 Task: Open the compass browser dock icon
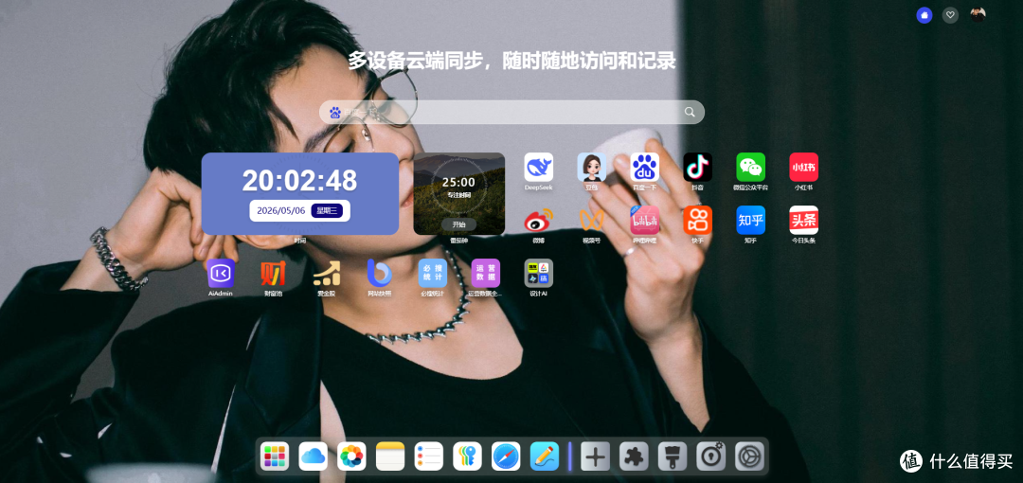(x=506, y=456)
